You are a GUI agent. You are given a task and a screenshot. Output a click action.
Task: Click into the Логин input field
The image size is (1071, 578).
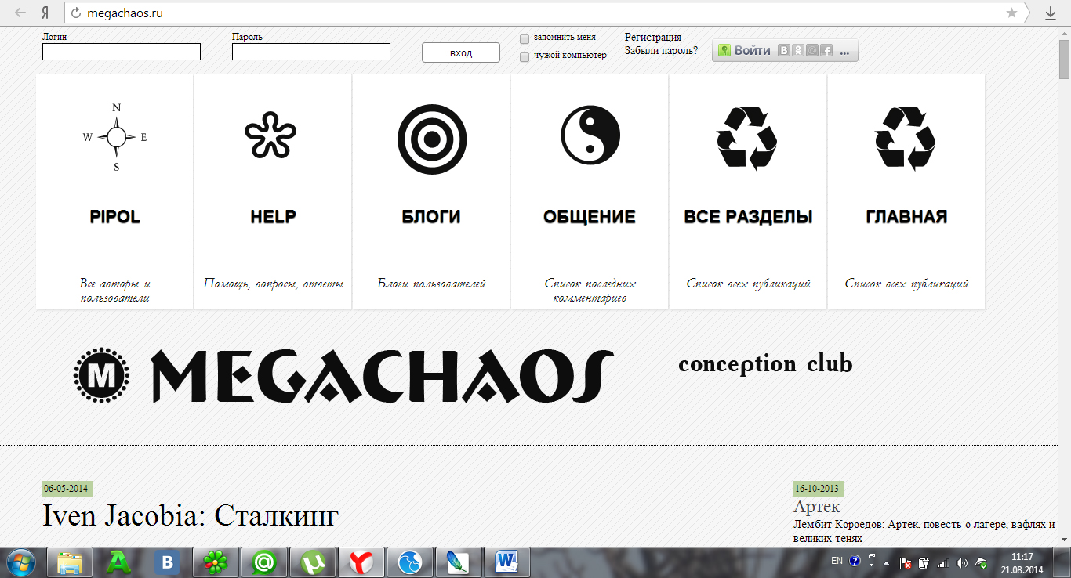[122, 52]
